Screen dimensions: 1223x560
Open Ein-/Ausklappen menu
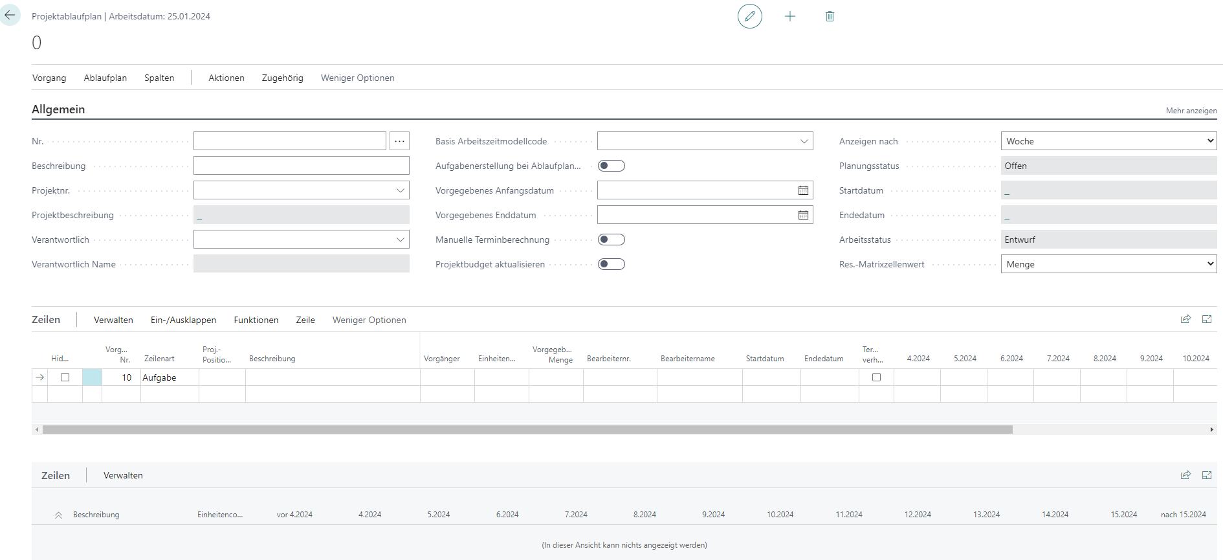pos(184,320)
